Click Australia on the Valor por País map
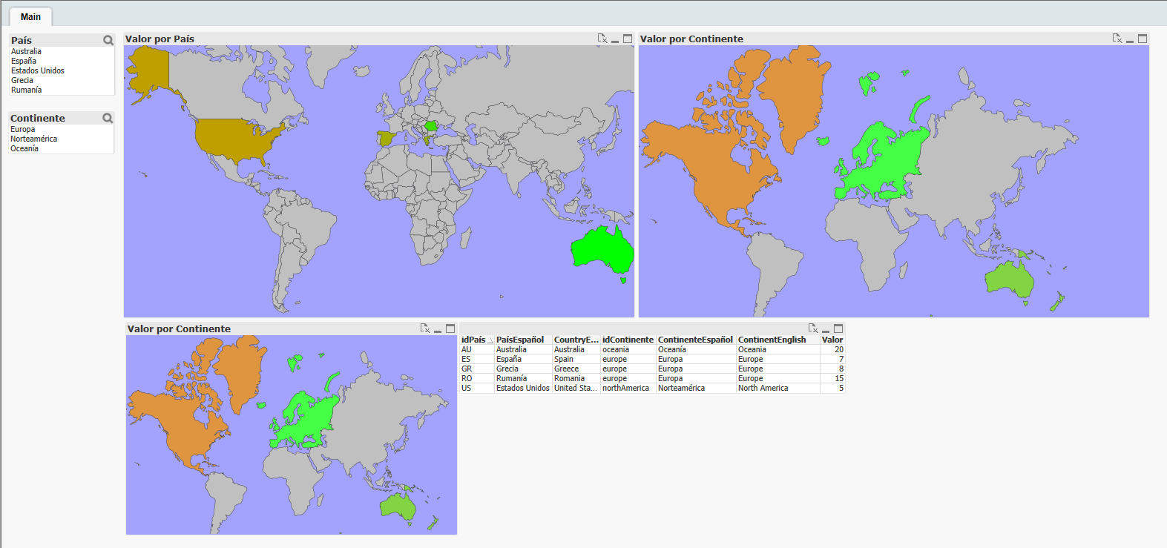Image resolution: width=1167 pixels, height=548 pixels. (x=602, y=251)
